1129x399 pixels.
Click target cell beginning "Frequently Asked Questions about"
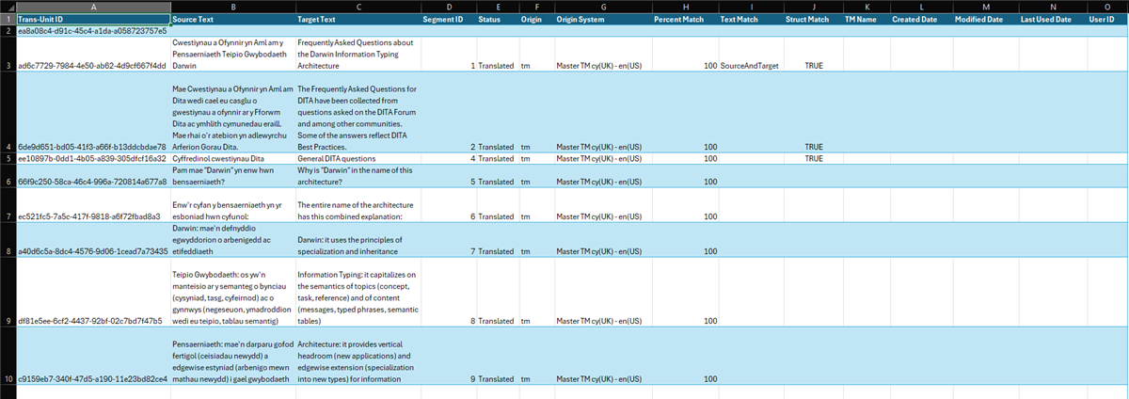coord(358,55)
